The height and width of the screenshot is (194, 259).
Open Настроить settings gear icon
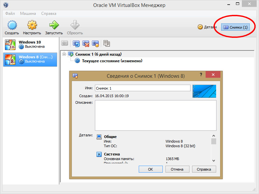(32, 25)
